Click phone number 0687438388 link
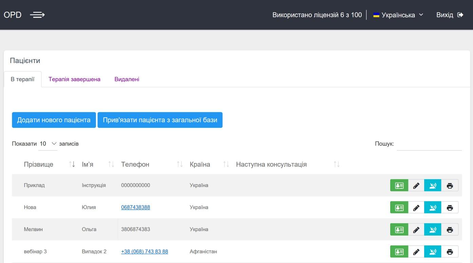473x263 pixels. (135, 207)
